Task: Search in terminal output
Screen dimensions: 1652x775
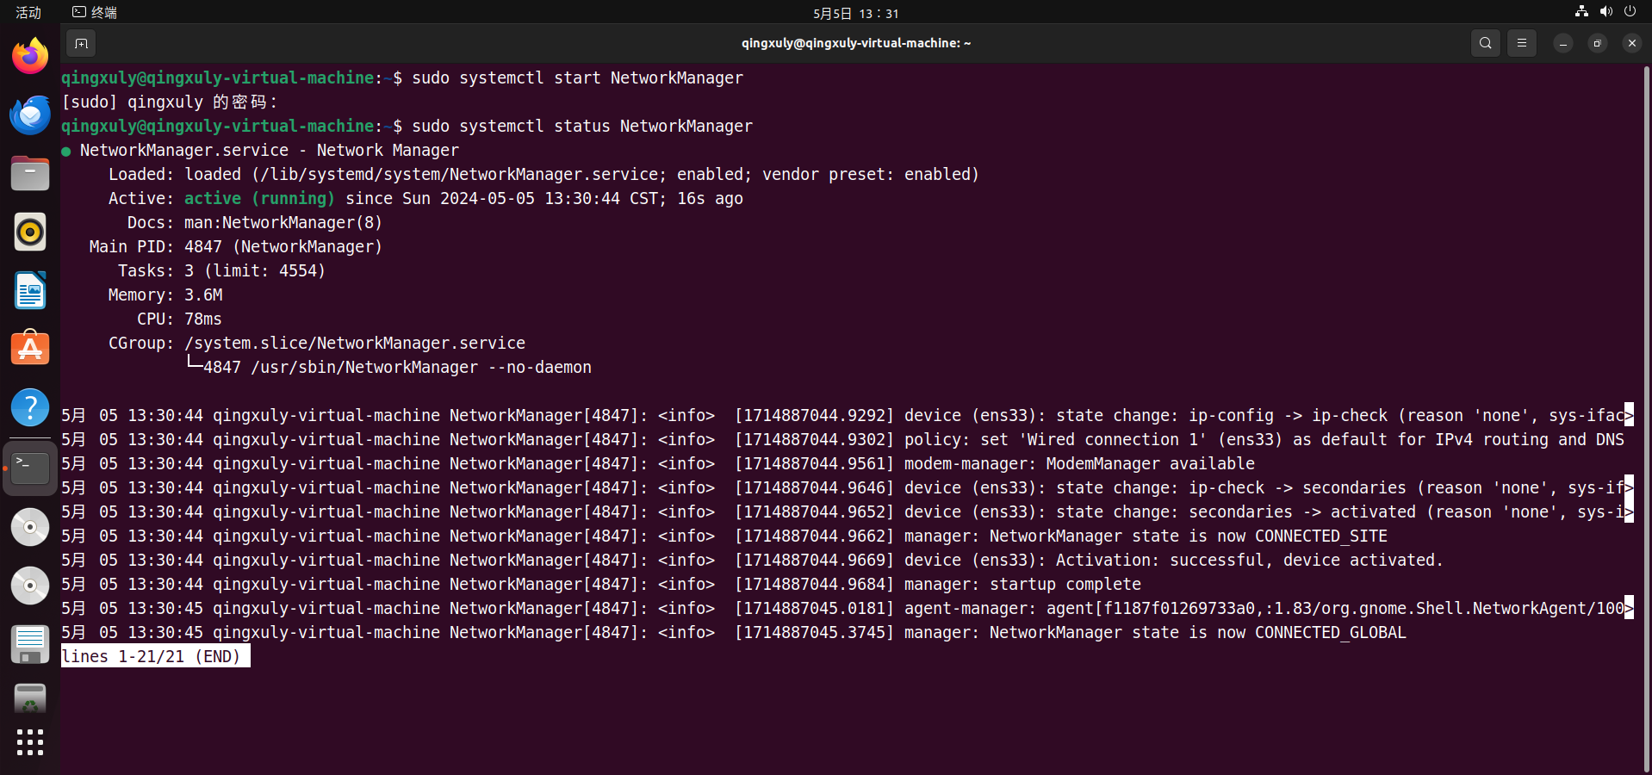Action: 1486,43
